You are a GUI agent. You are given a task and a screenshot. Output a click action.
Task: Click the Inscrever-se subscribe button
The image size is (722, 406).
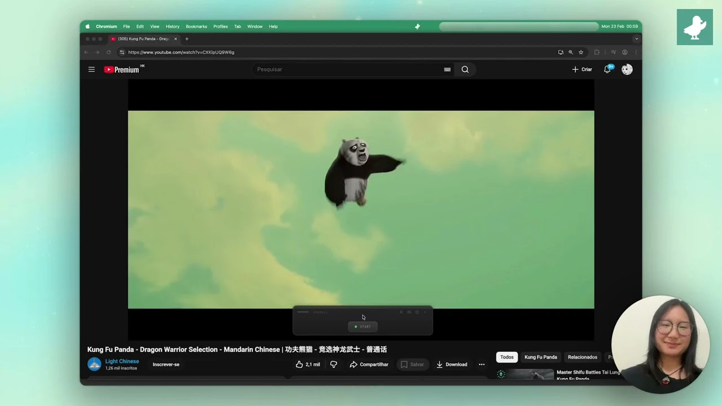166,364
